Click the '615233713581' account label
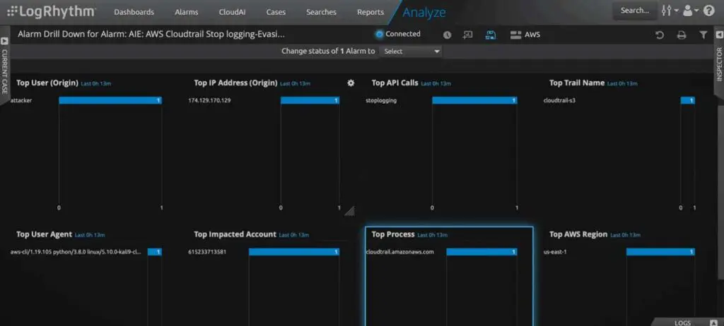The image size is (724, 326). point(207,252)
